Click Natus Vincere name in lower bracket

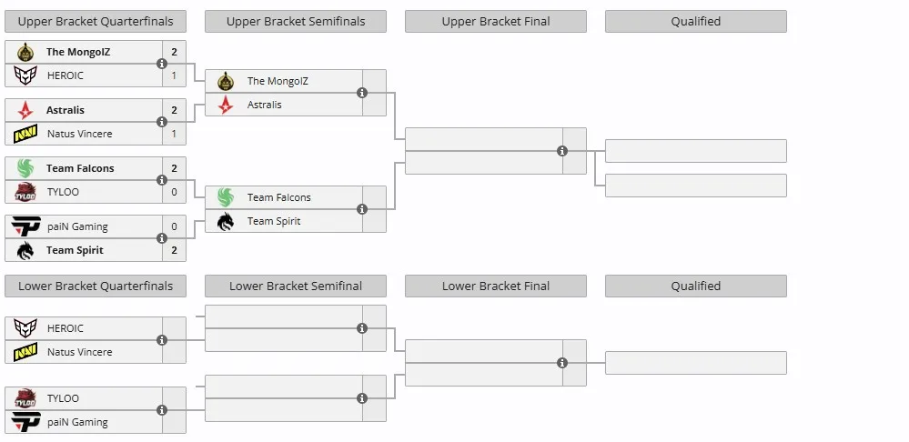pyautogui.click(x=80, y=352)
